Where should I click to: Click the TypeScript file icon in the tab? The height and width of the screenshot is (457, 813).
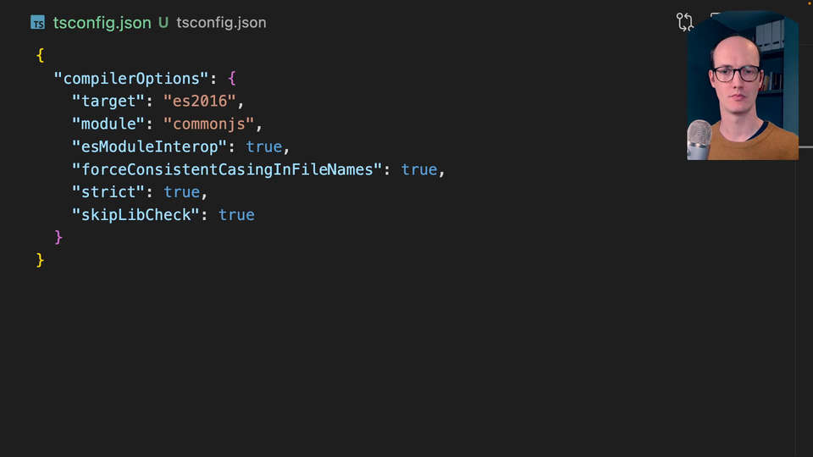click(38, 23)
